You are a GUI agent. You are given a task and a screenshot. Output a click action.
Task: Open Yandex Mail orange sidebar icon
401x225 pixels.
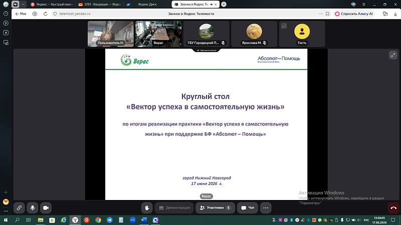click(6, 202)
